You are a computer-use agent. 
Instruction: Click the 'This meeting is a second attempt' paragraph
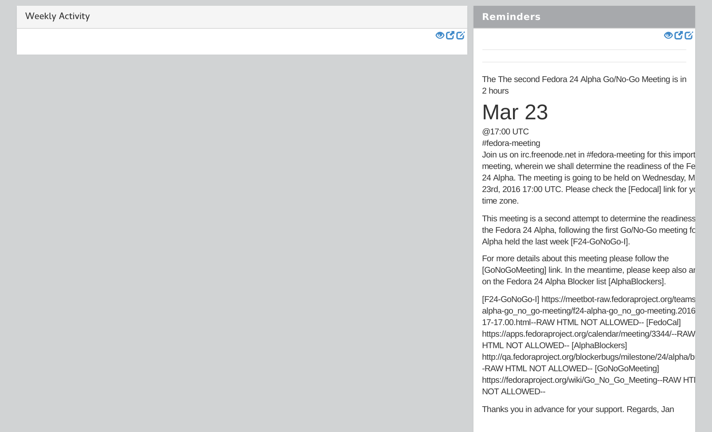(x=588, y=230)
